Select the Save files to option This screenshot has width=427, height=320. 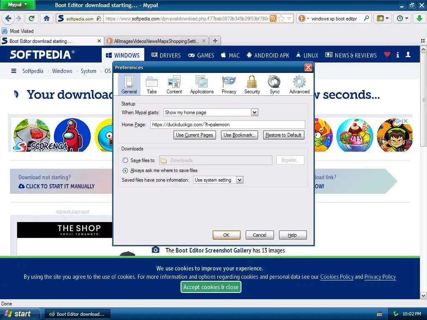125,160
